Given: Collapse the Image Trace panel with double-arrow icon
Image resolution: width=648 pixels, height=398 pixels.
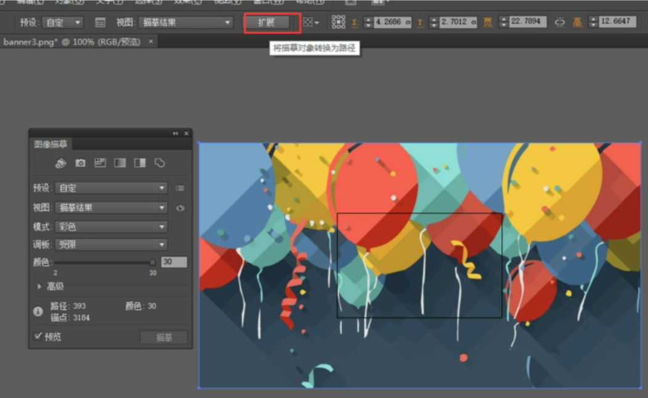Looking at the screenshot, I should click(x=175, y=133).
